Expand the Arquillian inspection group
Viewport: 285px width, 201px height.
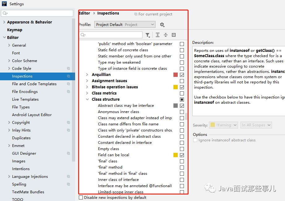[87, 75]
